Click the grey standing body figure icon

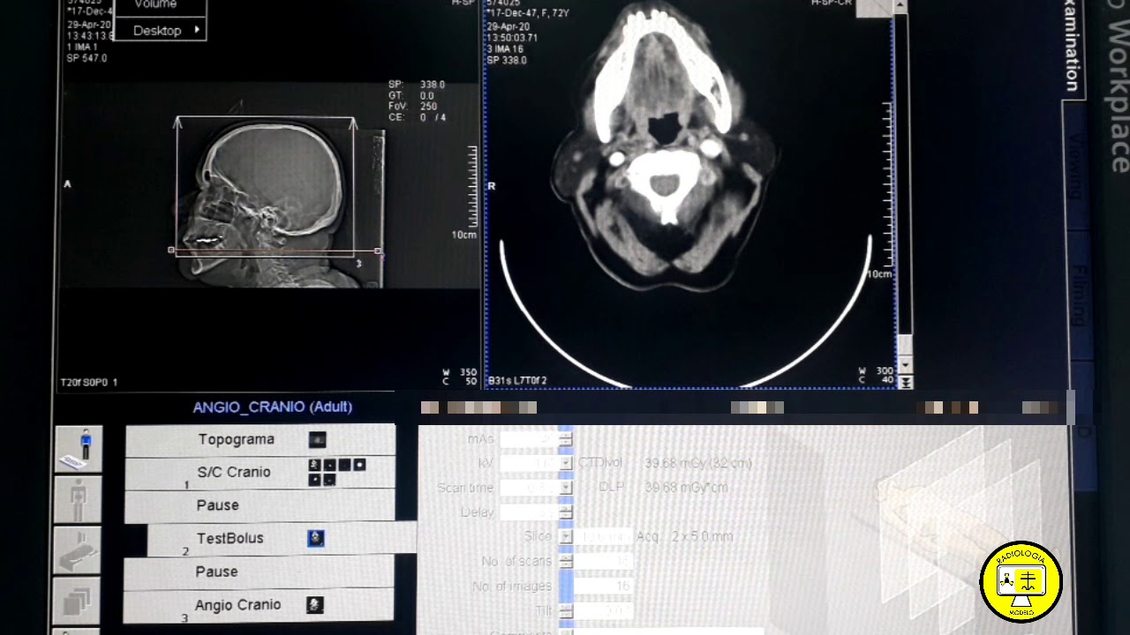tap(79, 498)
